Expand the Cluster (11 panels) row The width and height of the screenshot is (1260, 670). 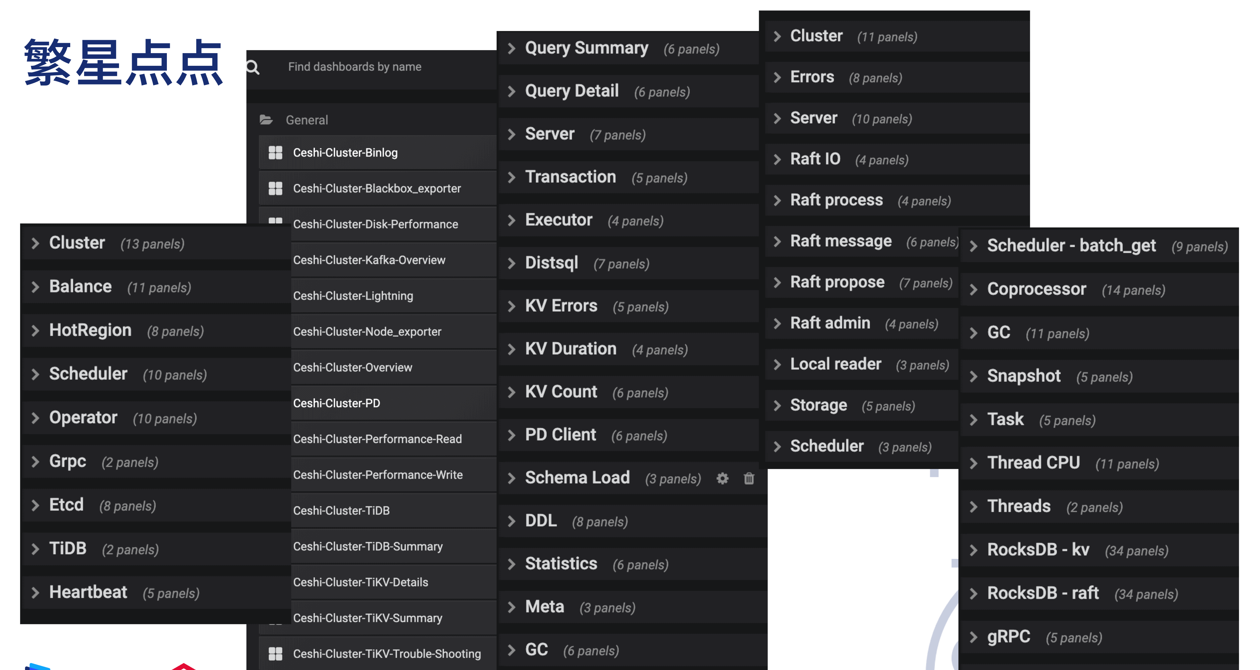point(897,36)
